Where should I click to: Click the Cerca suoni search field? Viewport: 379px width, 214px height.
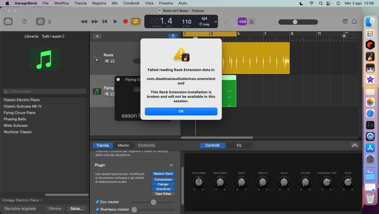[x=45, y=91]
